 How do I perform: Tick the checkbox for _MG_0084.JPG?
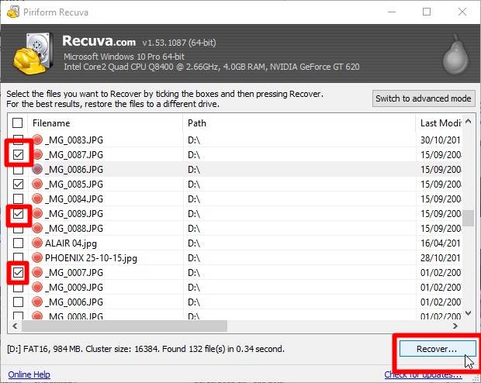18,198
